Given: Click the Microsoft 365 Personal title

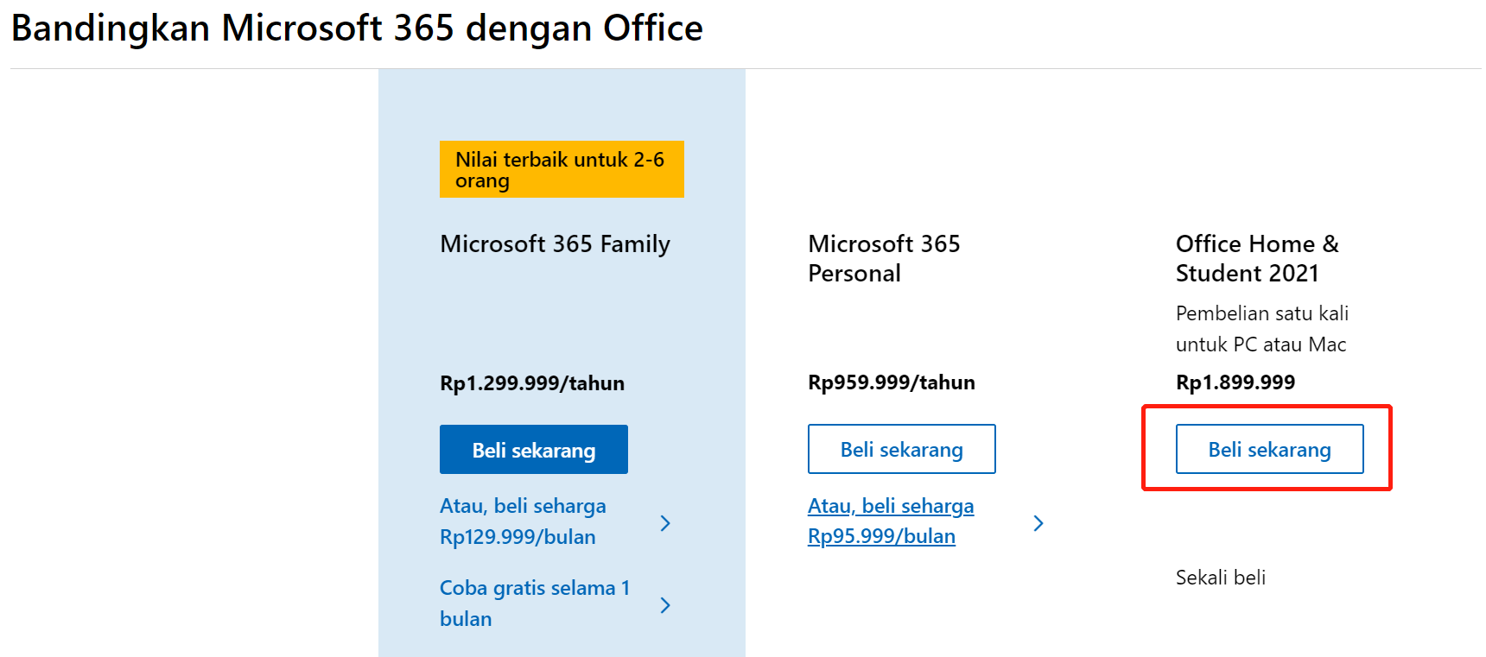Looking at the screenshot, I should point(883,258).
